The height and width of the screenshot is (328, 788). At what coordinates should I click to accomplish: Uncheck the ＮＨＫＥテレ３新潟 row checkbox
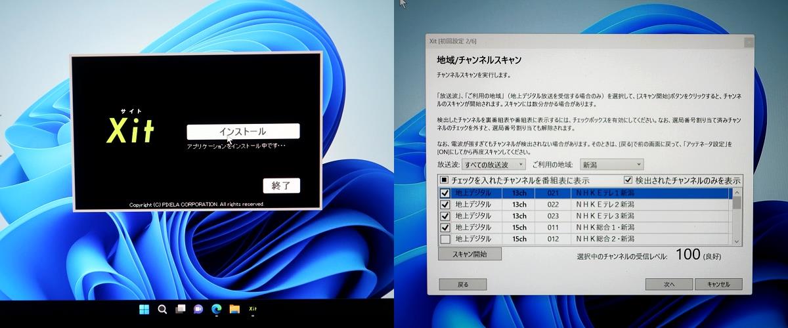(445, 216)
